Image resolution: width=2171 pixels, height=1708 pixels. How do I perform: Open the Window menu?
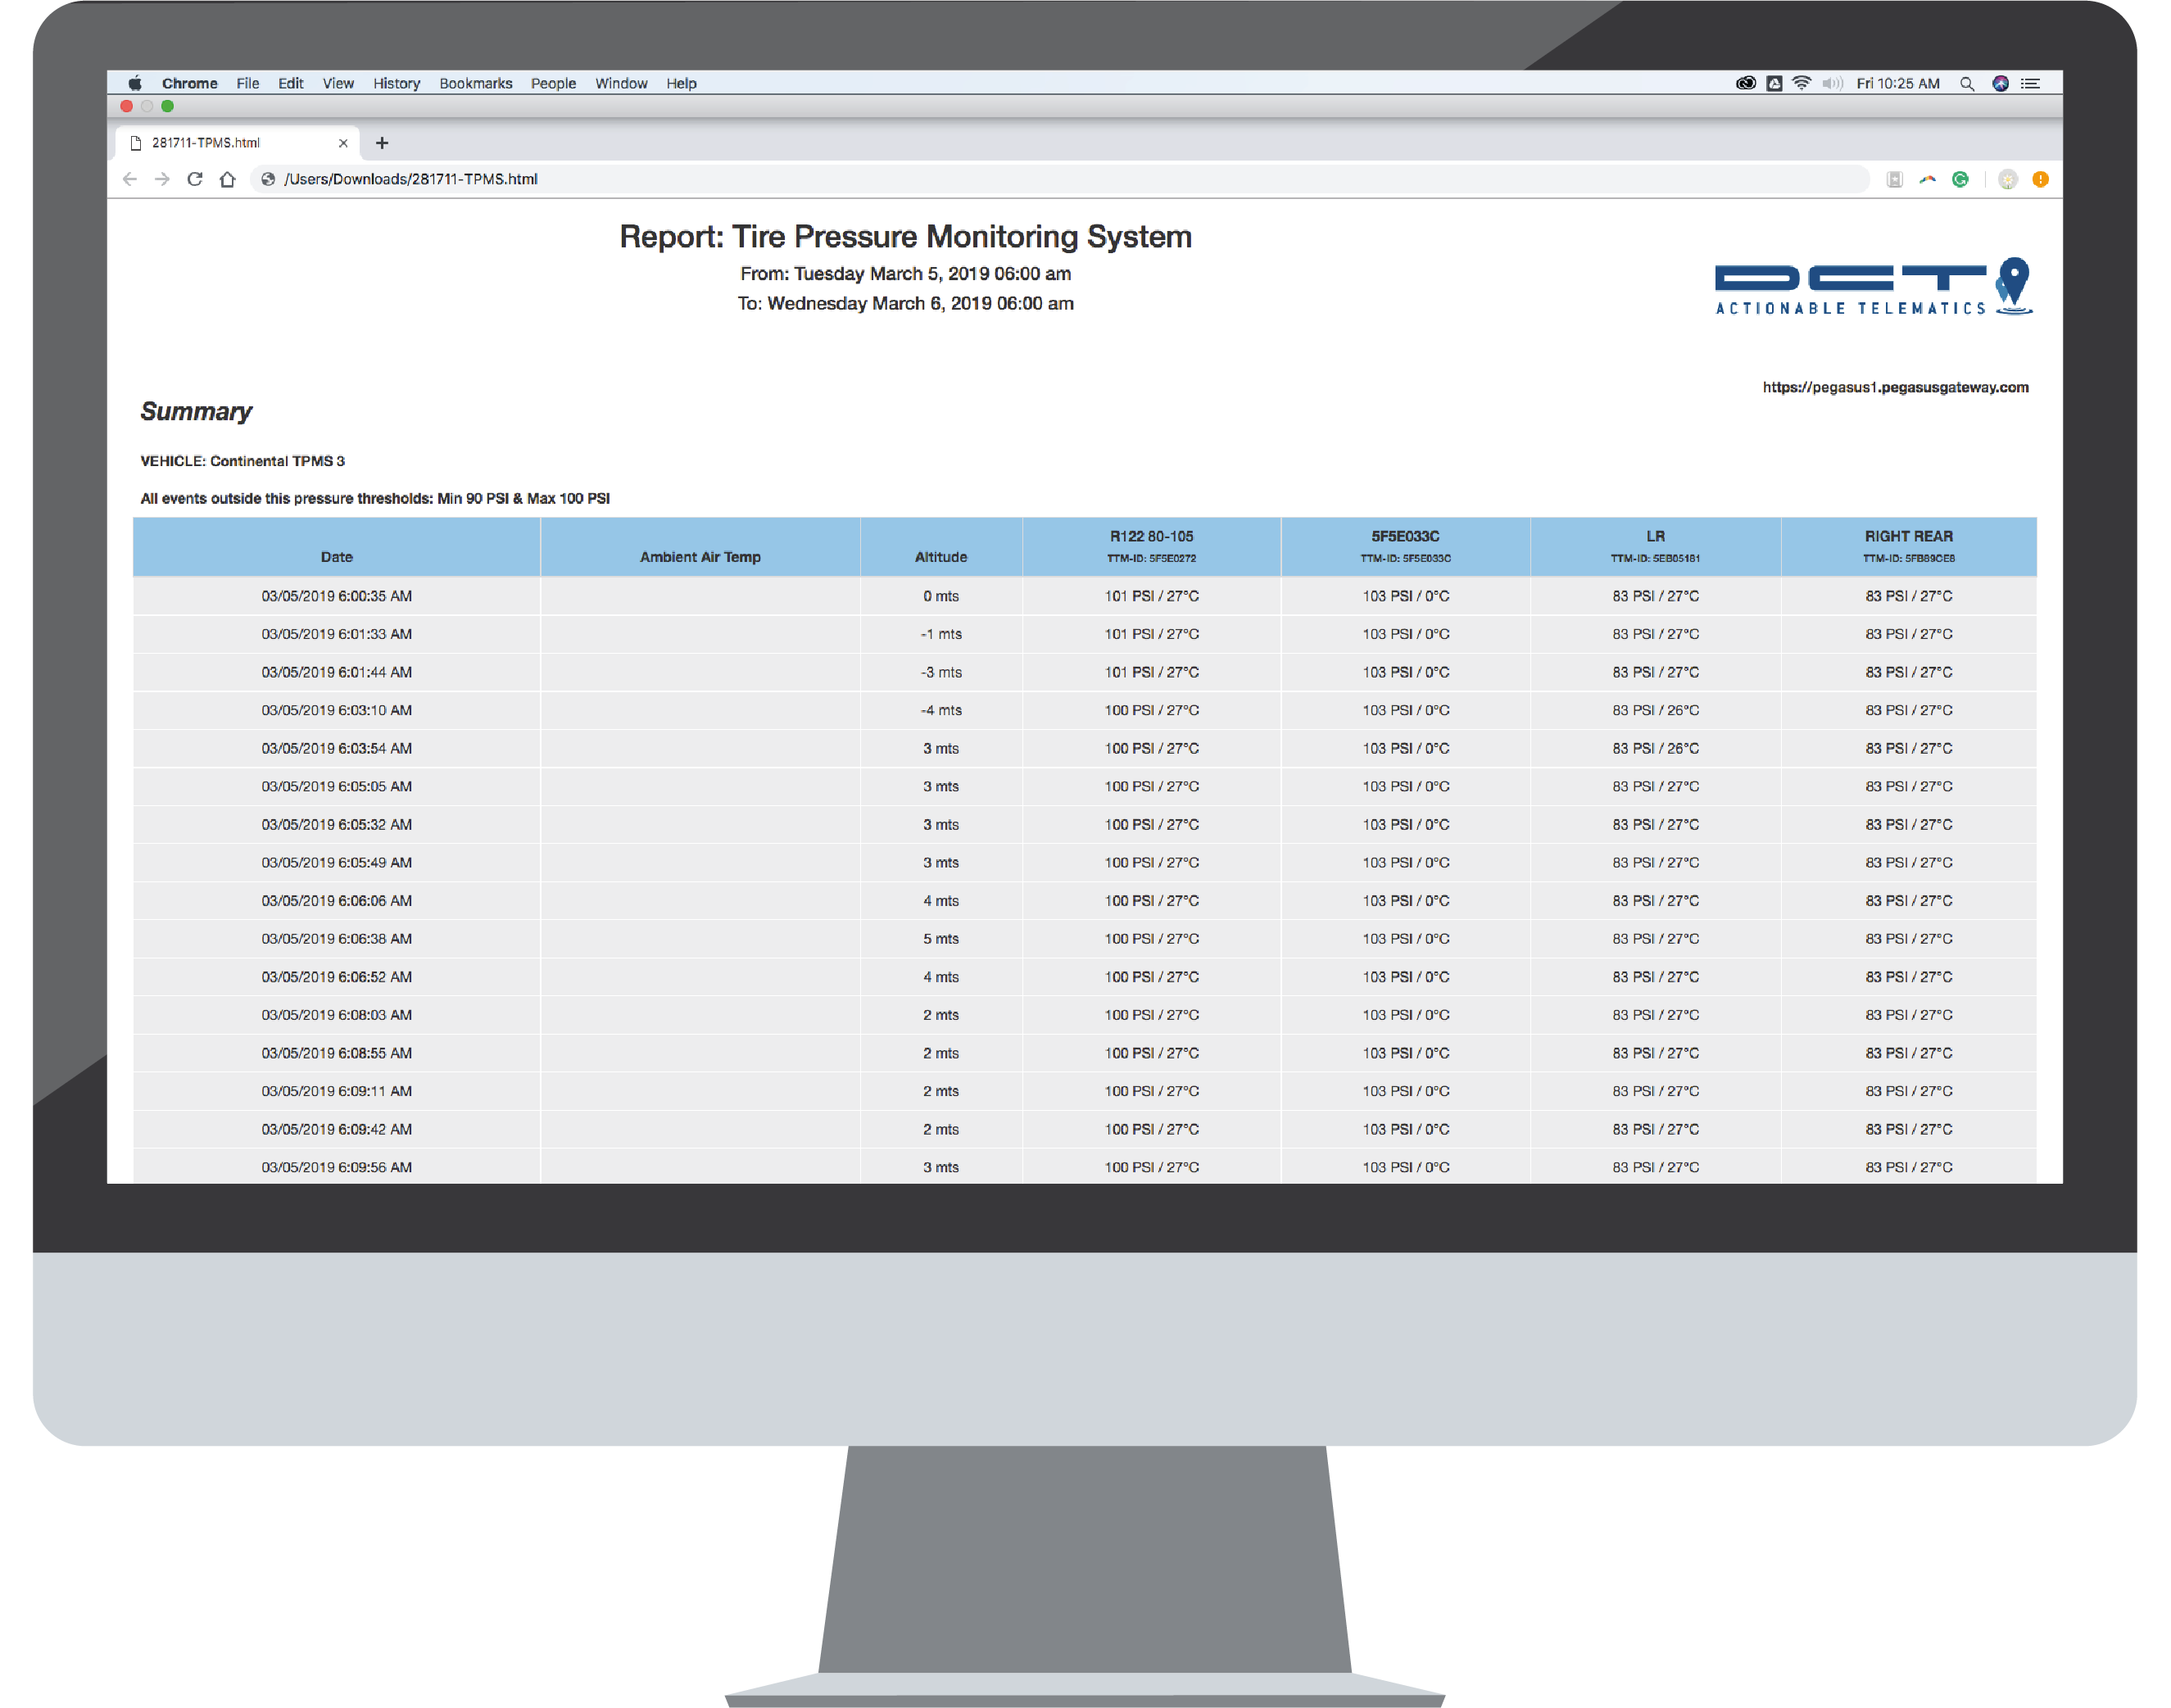click(x=621, y=84)
